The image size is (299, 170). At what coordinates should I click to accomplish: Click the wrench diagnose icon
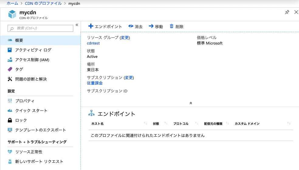[x=10, y=79]
